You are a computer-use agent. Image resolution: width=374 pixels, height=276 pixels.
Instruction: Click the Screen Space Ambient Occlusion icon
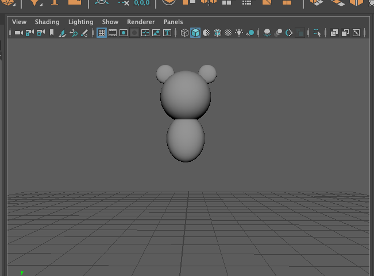click(267, 33)
